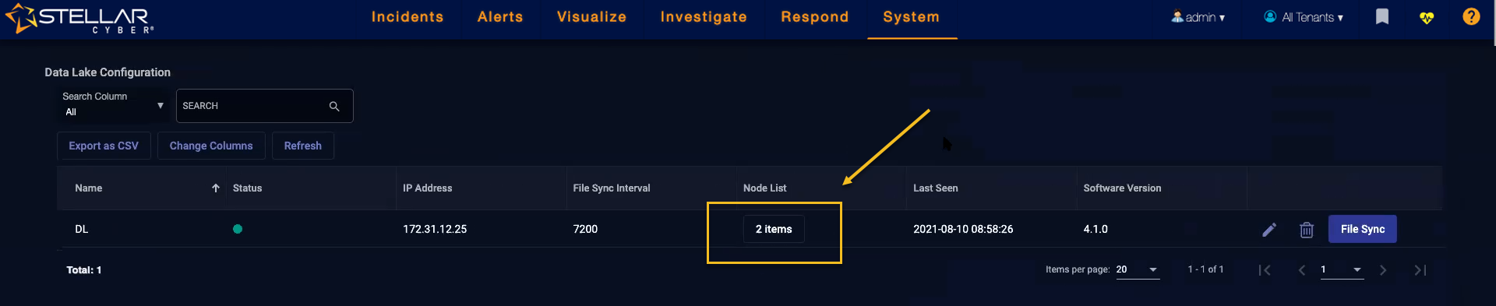The width and height of the screenshot is (1496, 306).
Task: Switch to the Incidents tab
Action: (x=408, y=17)
